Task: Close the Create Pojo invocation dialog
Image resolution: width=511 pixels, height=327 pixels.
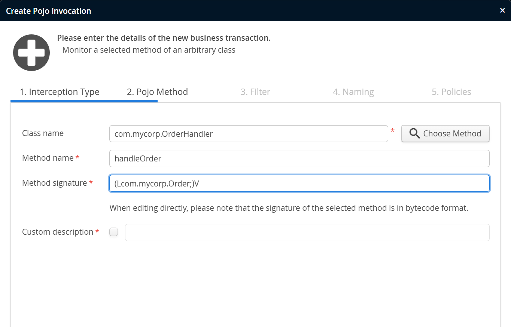Action: [502, 10]
